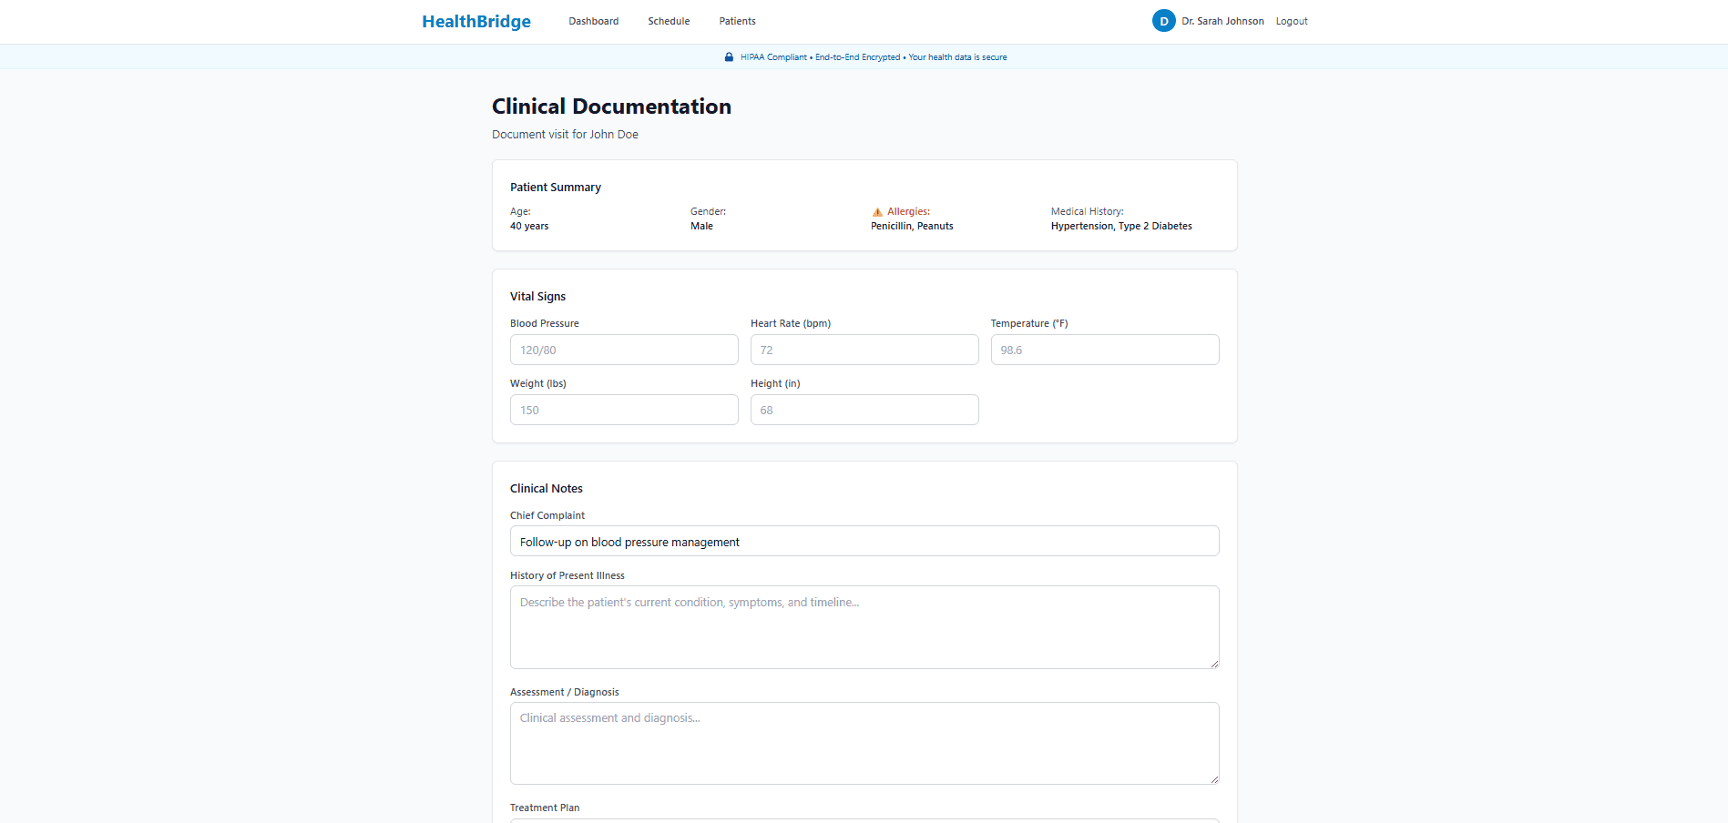The height and width of the screenshot is (823, 1728).
Task: Click the Assessment / Diagnosis text area
Action: click(864, 743)
